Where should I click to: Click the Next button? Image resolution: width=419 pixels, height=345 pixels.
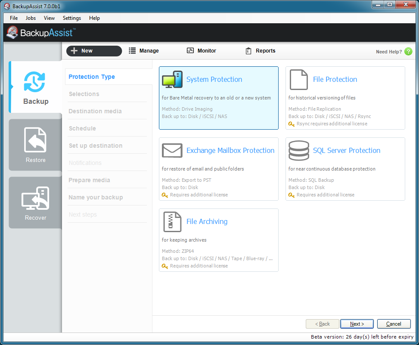[x=357, y=324]
